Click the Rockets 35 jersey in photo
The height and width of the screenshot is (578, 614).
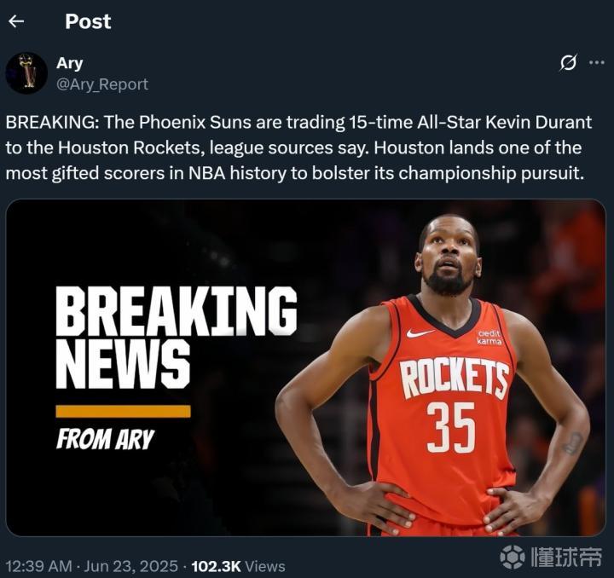[x=444, y=407]
